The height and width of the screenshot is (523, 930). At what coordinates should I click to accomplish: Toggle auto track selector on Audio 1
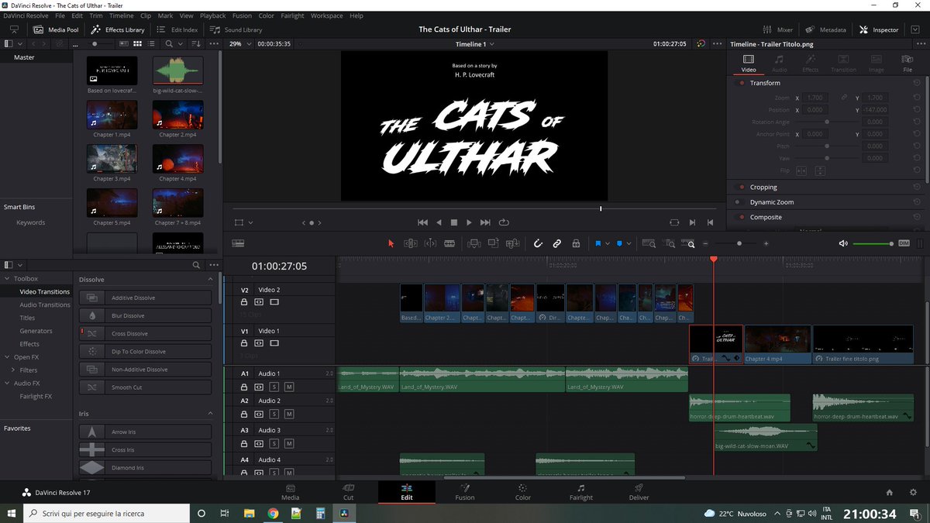point(259,386)
